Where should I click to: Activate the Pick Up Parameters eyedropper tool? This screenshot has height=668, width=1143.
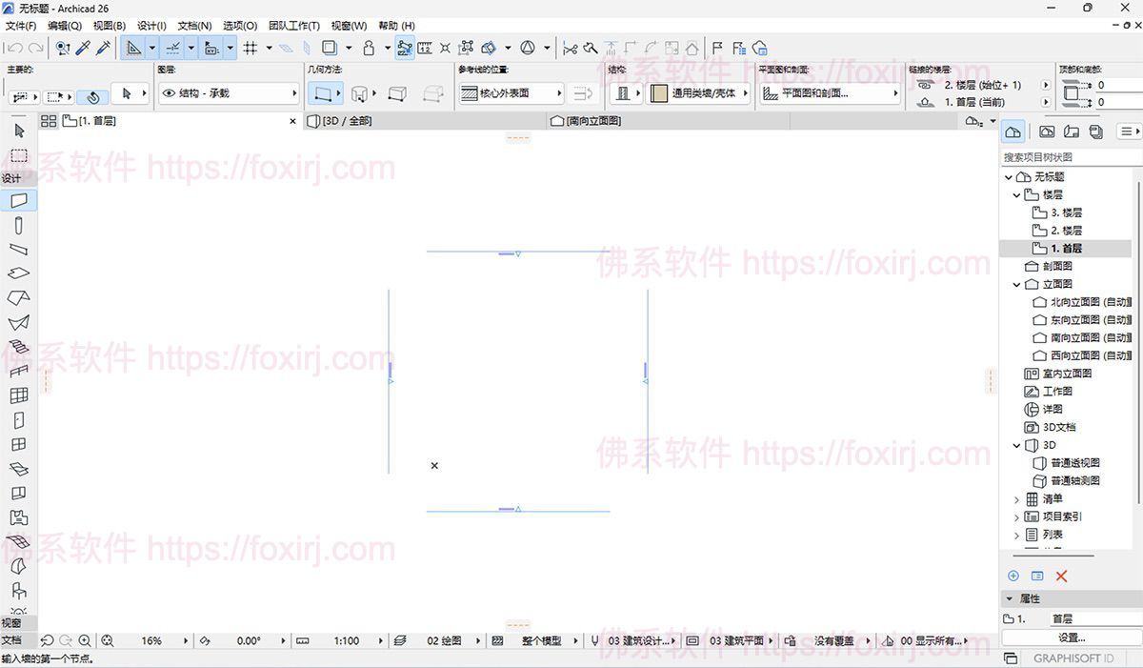click(82, 48)
